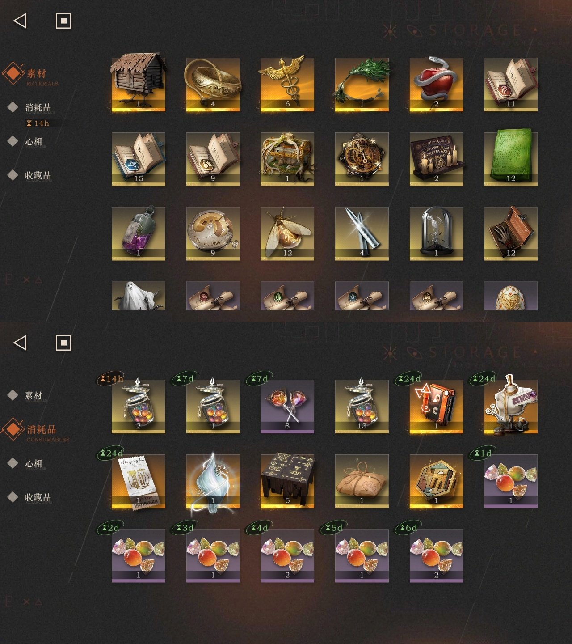Viewport: 572px width, 644px height.
Task: Switch to 素材 tab in lower sidebar
Action: tap(33, 395)
